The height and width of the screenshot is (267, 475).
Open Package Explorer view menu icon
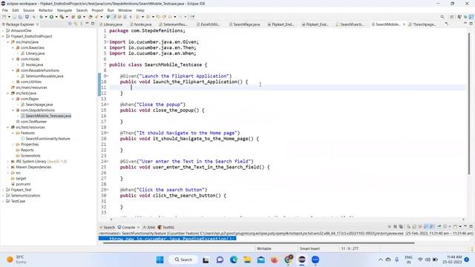(81, 24)
